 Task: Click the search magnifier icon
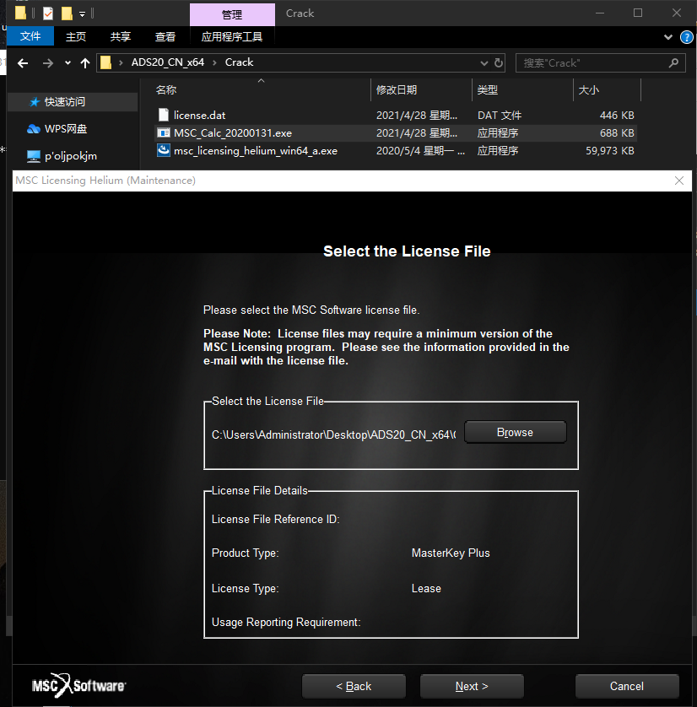click(673, 62)
